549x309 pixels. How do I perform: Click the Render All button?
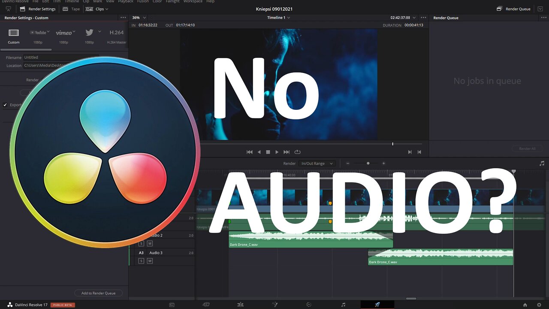coord(527,148)
